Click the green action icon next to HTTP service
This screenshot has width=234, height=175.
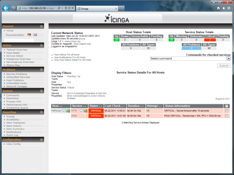86,111
